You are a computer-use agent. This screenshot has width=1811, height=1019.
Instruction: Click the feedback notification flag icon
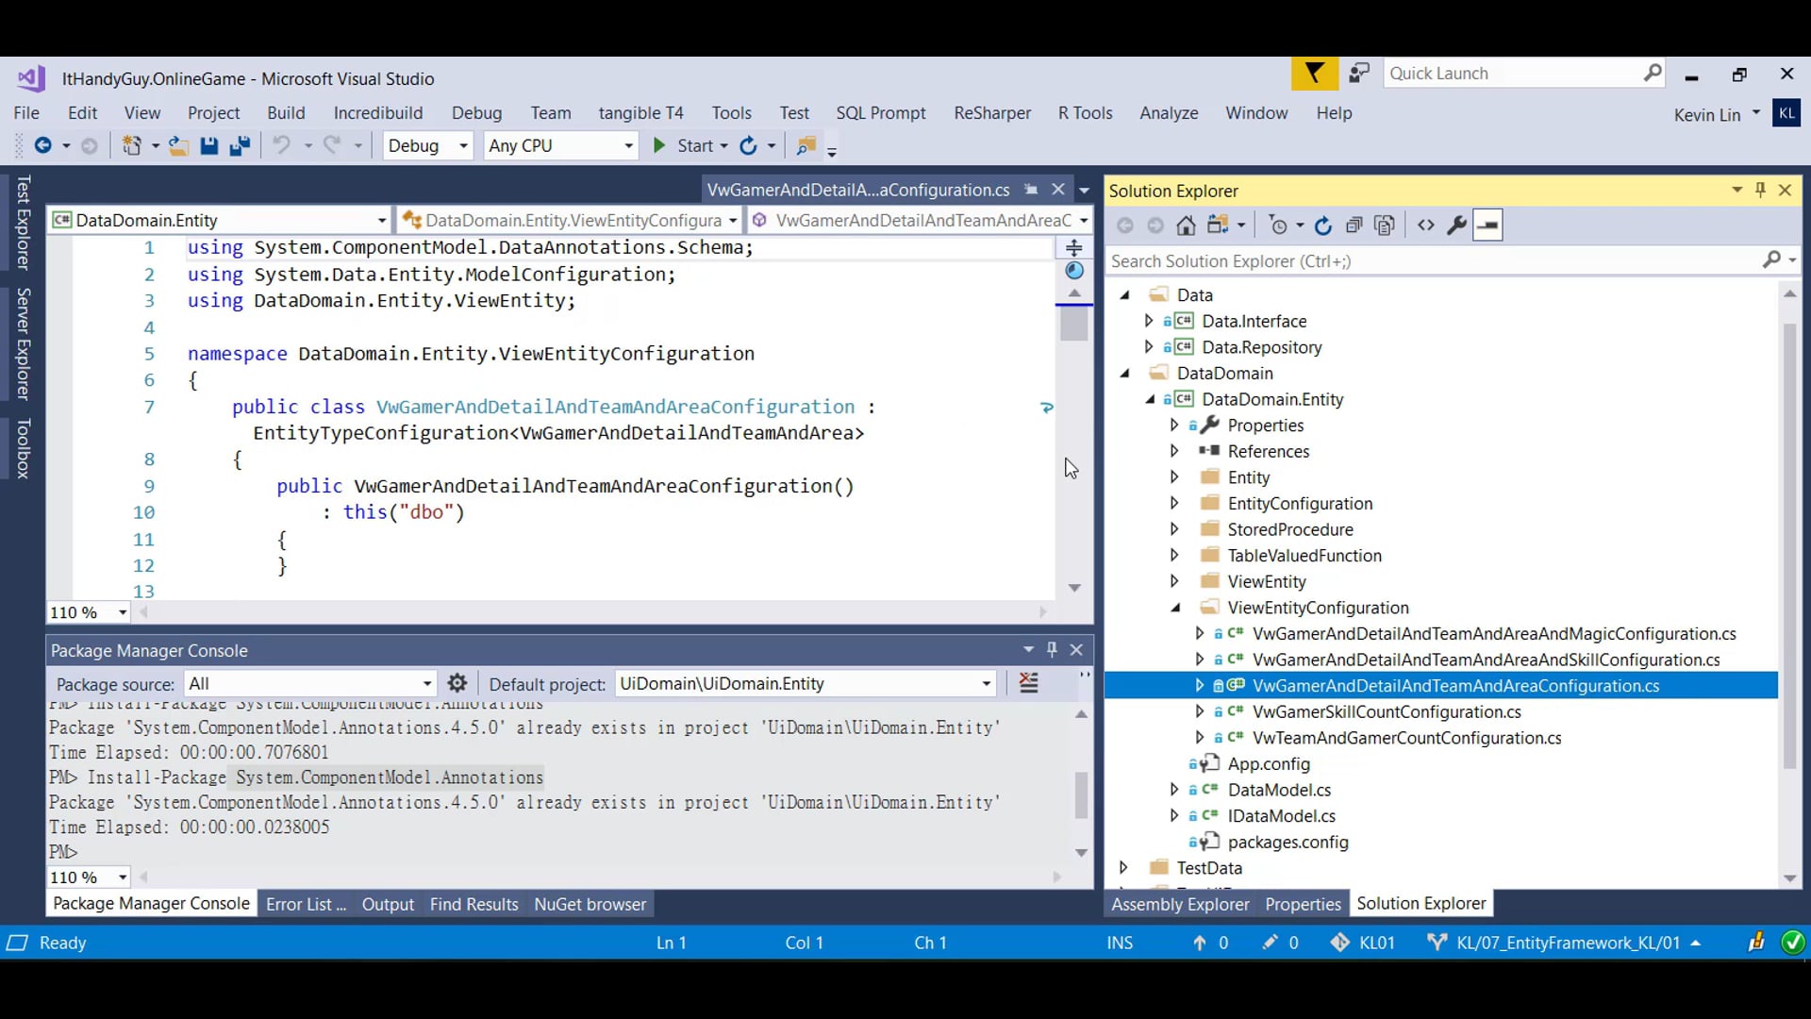pyautogui.click(x=1314, y=74)
